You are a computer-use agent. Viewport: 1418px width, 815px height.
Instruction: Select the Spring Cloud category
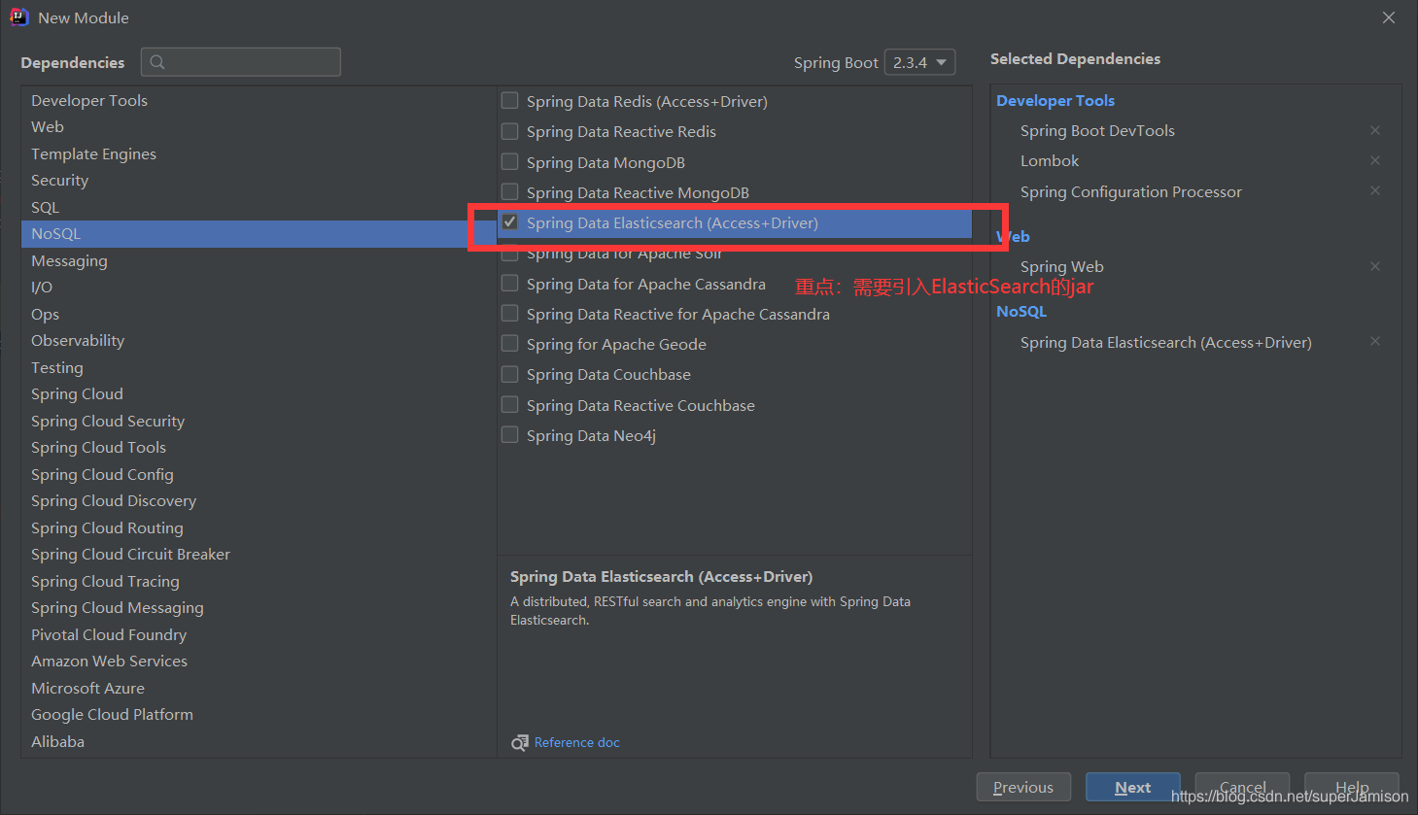(259, 393)
